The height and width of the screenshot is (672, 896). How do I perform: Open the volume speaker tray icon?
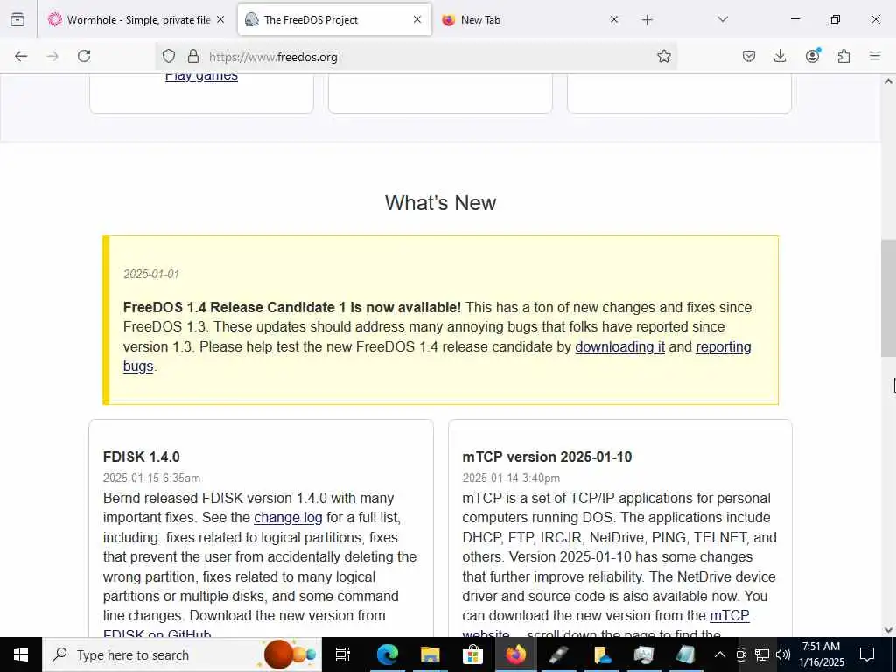(x=783, y=654)
